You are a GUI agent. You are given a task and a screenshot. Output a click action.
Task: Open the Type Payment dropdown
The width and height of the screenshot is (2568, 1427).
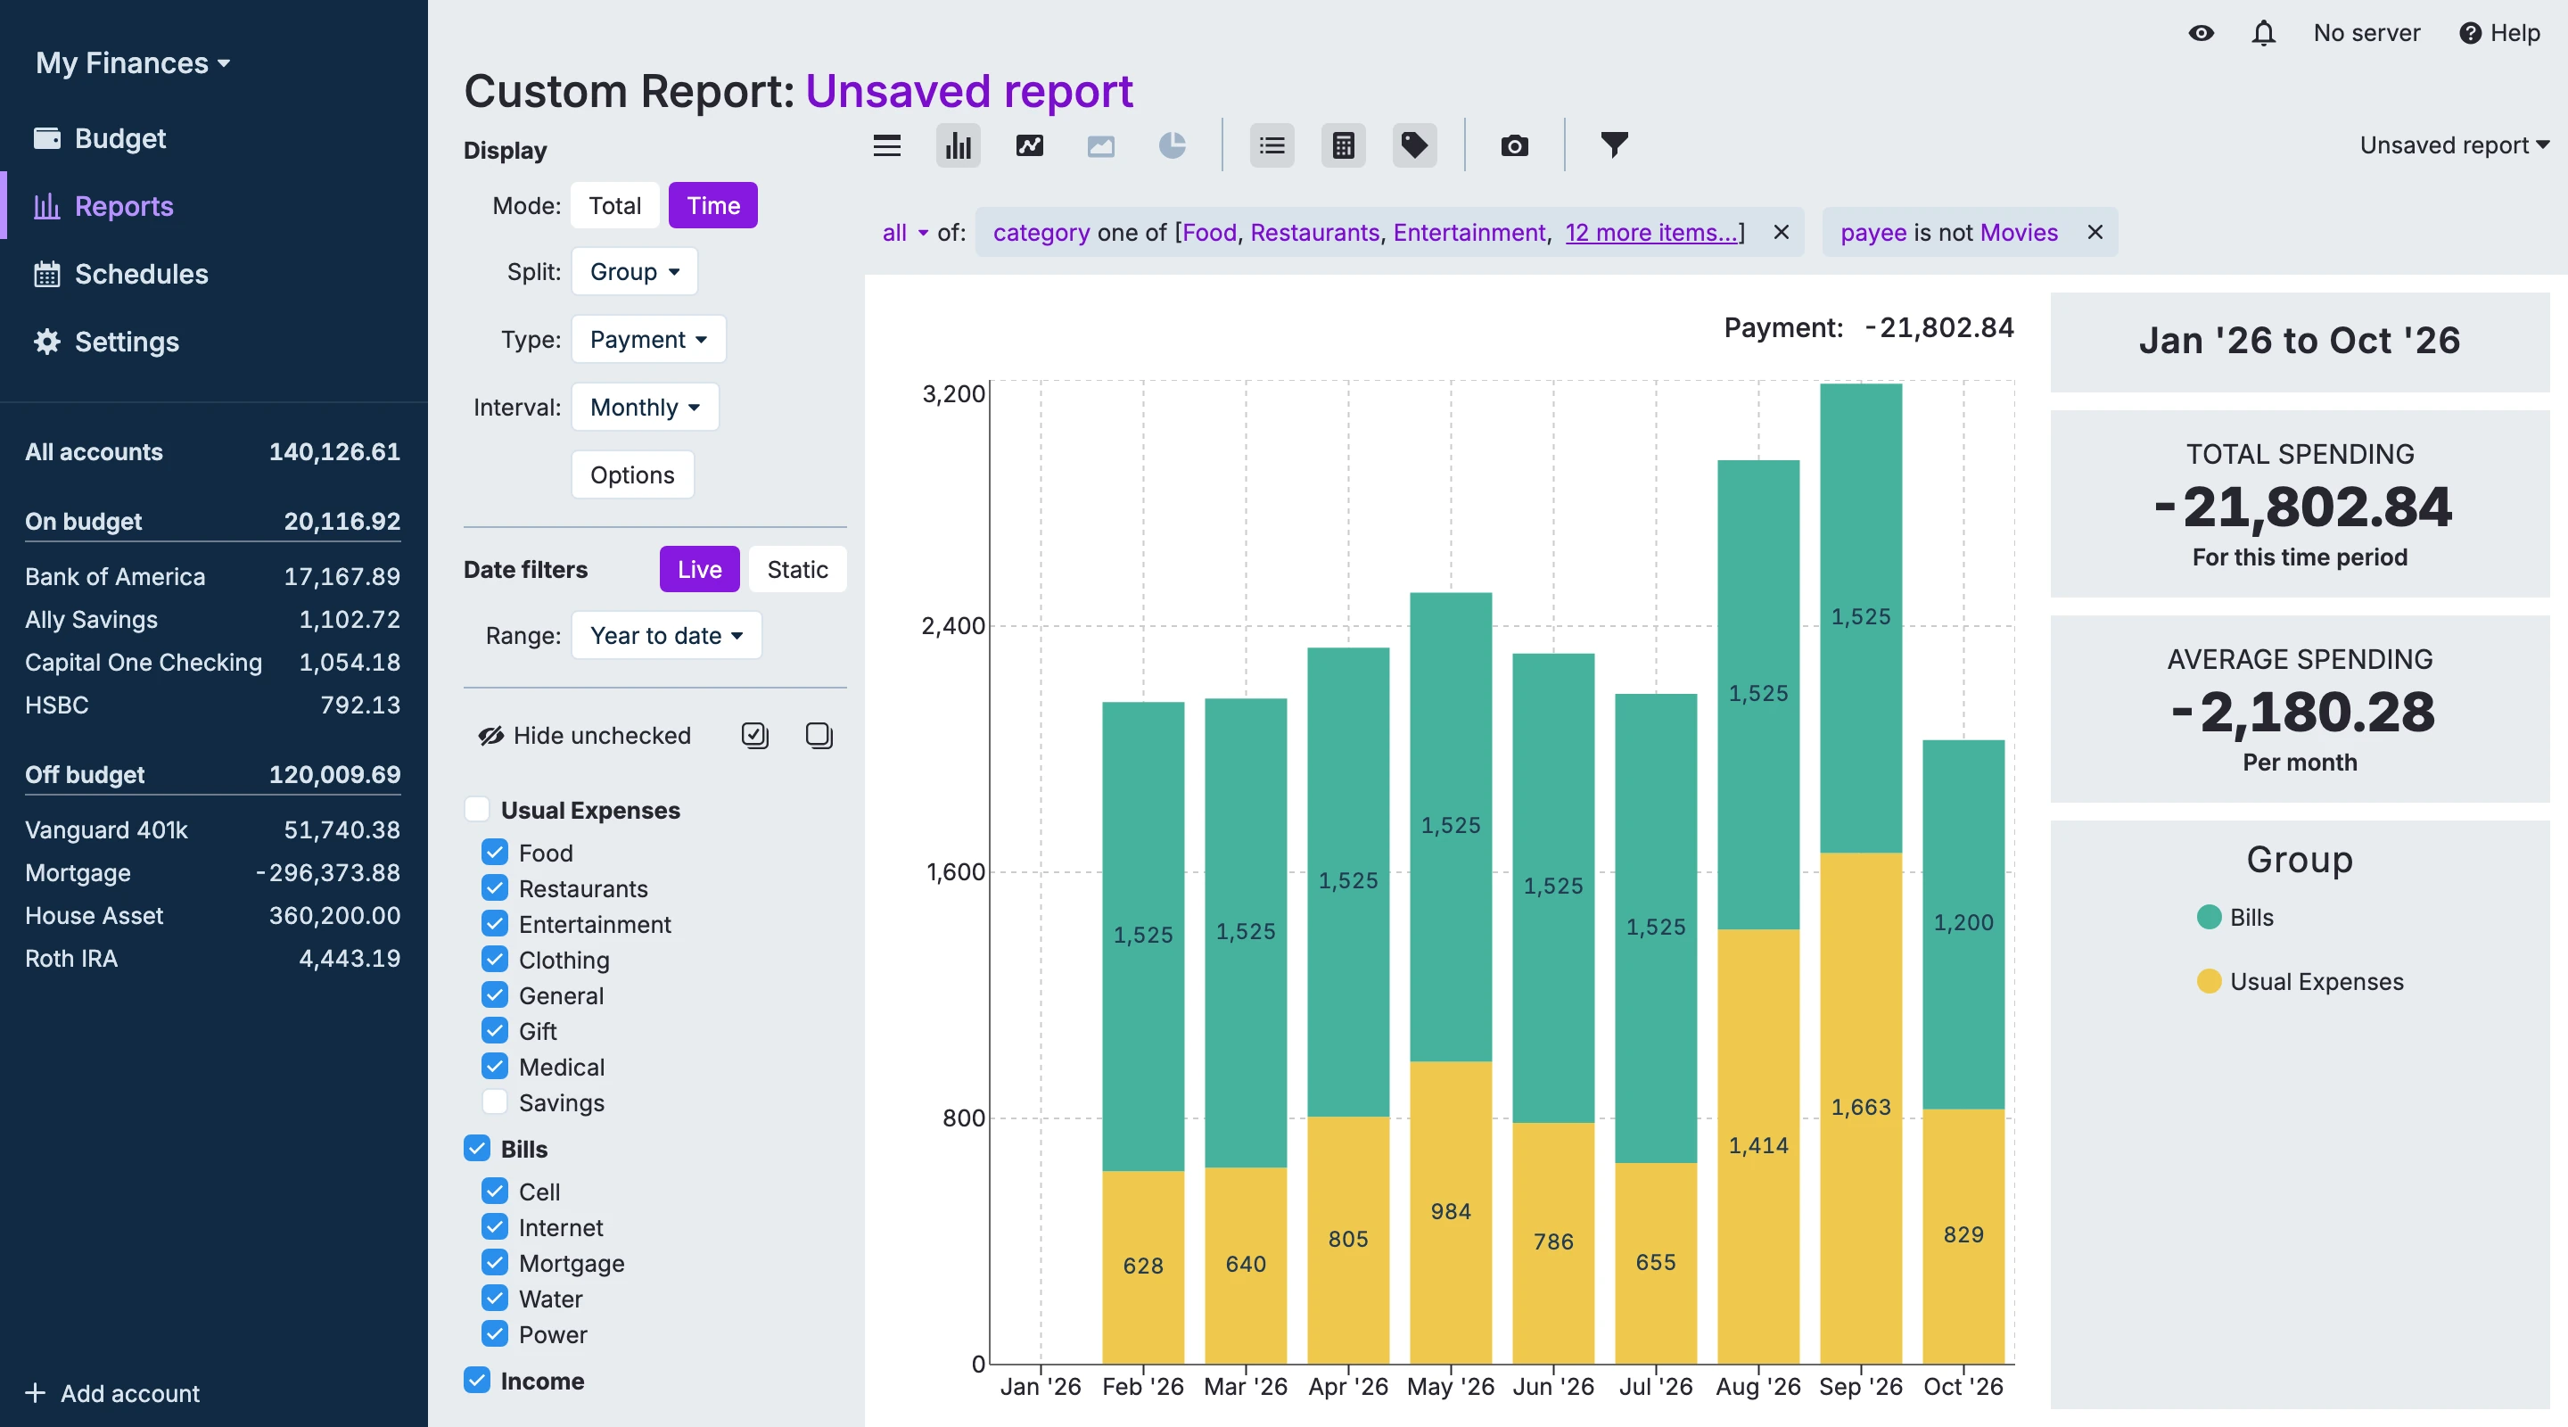(648, 339)
